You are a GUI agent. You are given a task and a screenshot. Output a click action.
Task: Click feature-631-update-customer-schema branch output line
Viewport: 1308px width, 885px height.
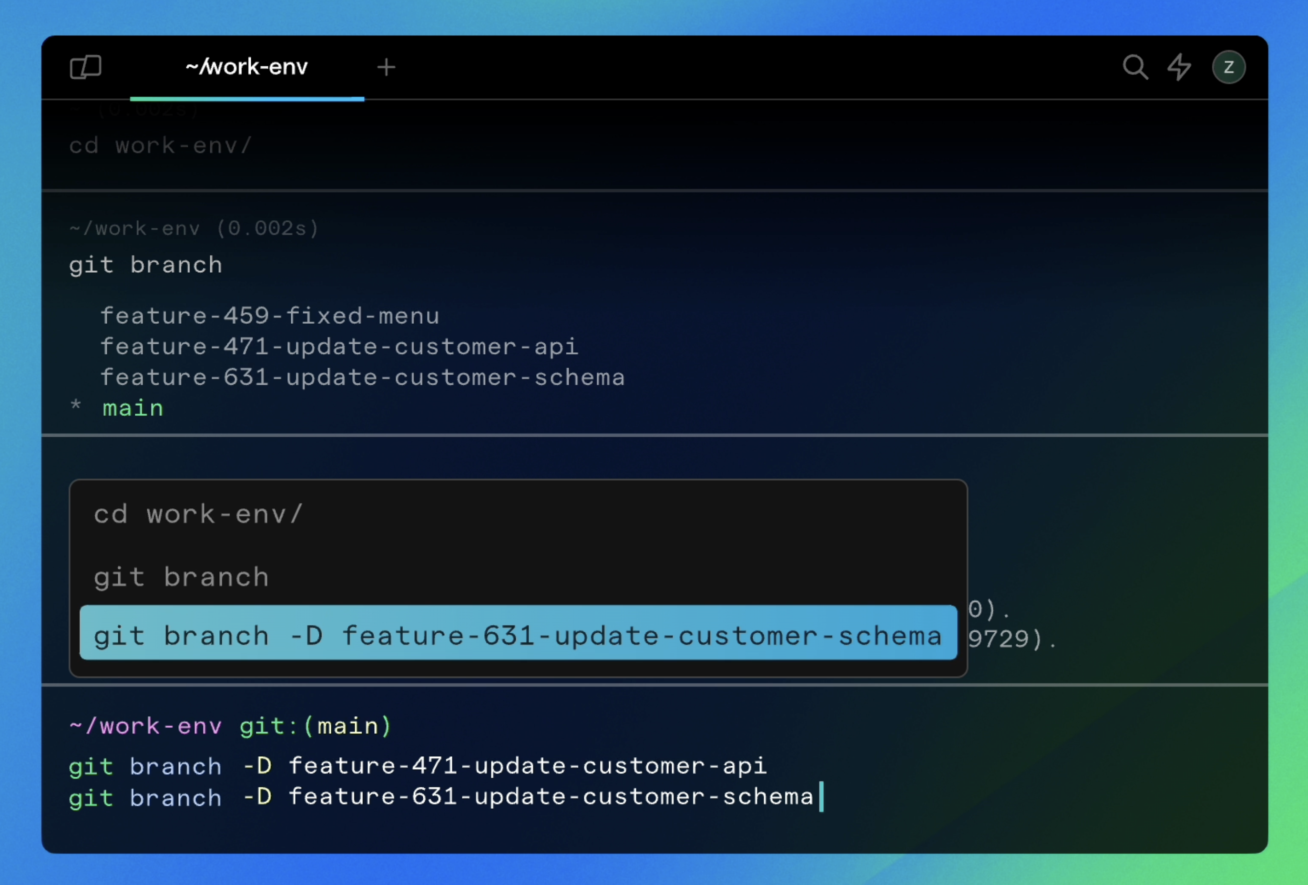tap(362, 378)
